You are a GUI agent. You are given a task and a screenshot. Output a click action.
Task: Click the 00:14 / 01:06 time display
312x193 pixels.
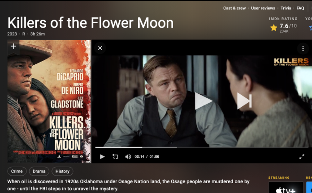tap(147, 157)
